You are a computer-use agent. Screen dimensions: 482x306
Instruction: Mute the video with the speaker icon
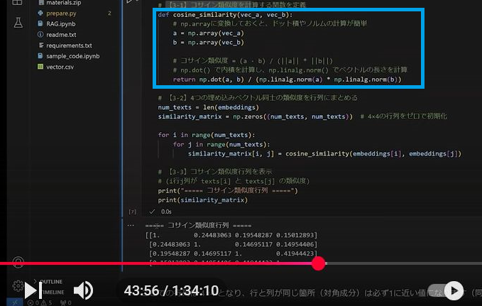click(83, 290)
